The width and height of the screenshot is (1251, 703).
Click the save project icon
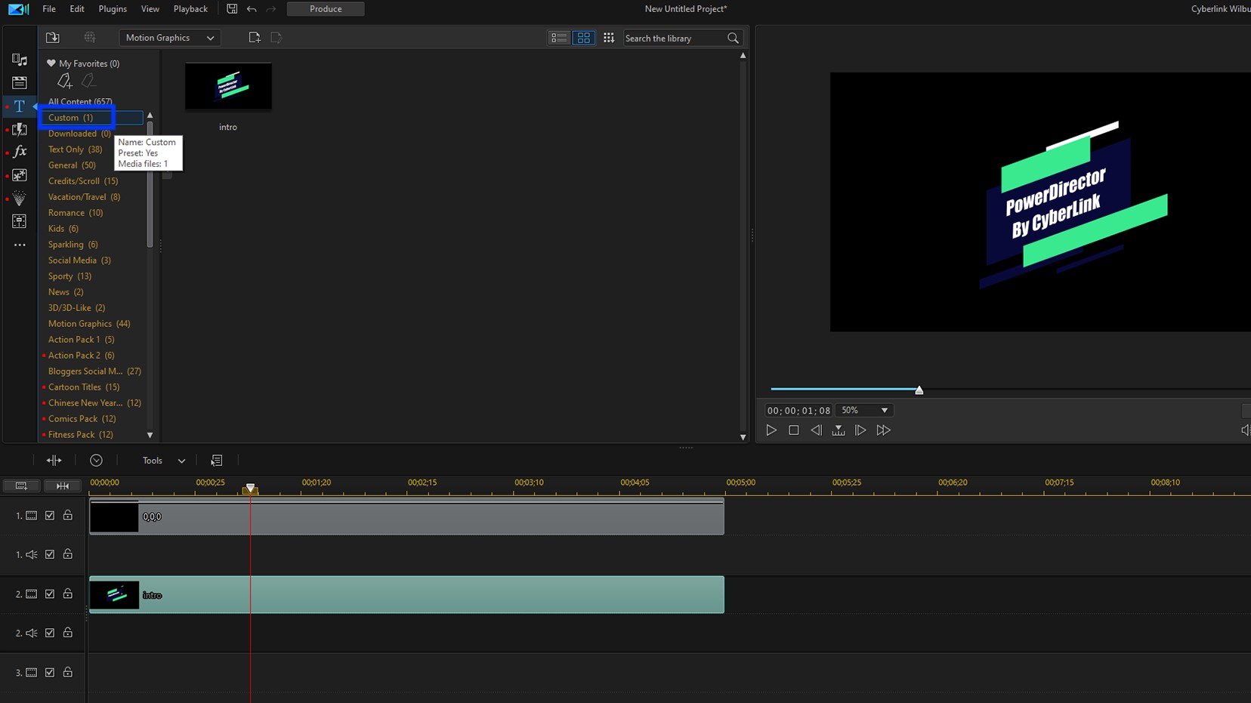[x=232, y=9]
